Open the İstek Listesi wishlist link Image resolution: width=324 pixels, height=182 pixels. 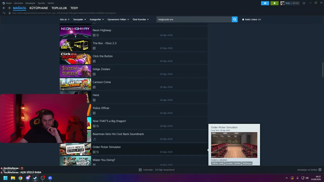click(x=251, y=19)
